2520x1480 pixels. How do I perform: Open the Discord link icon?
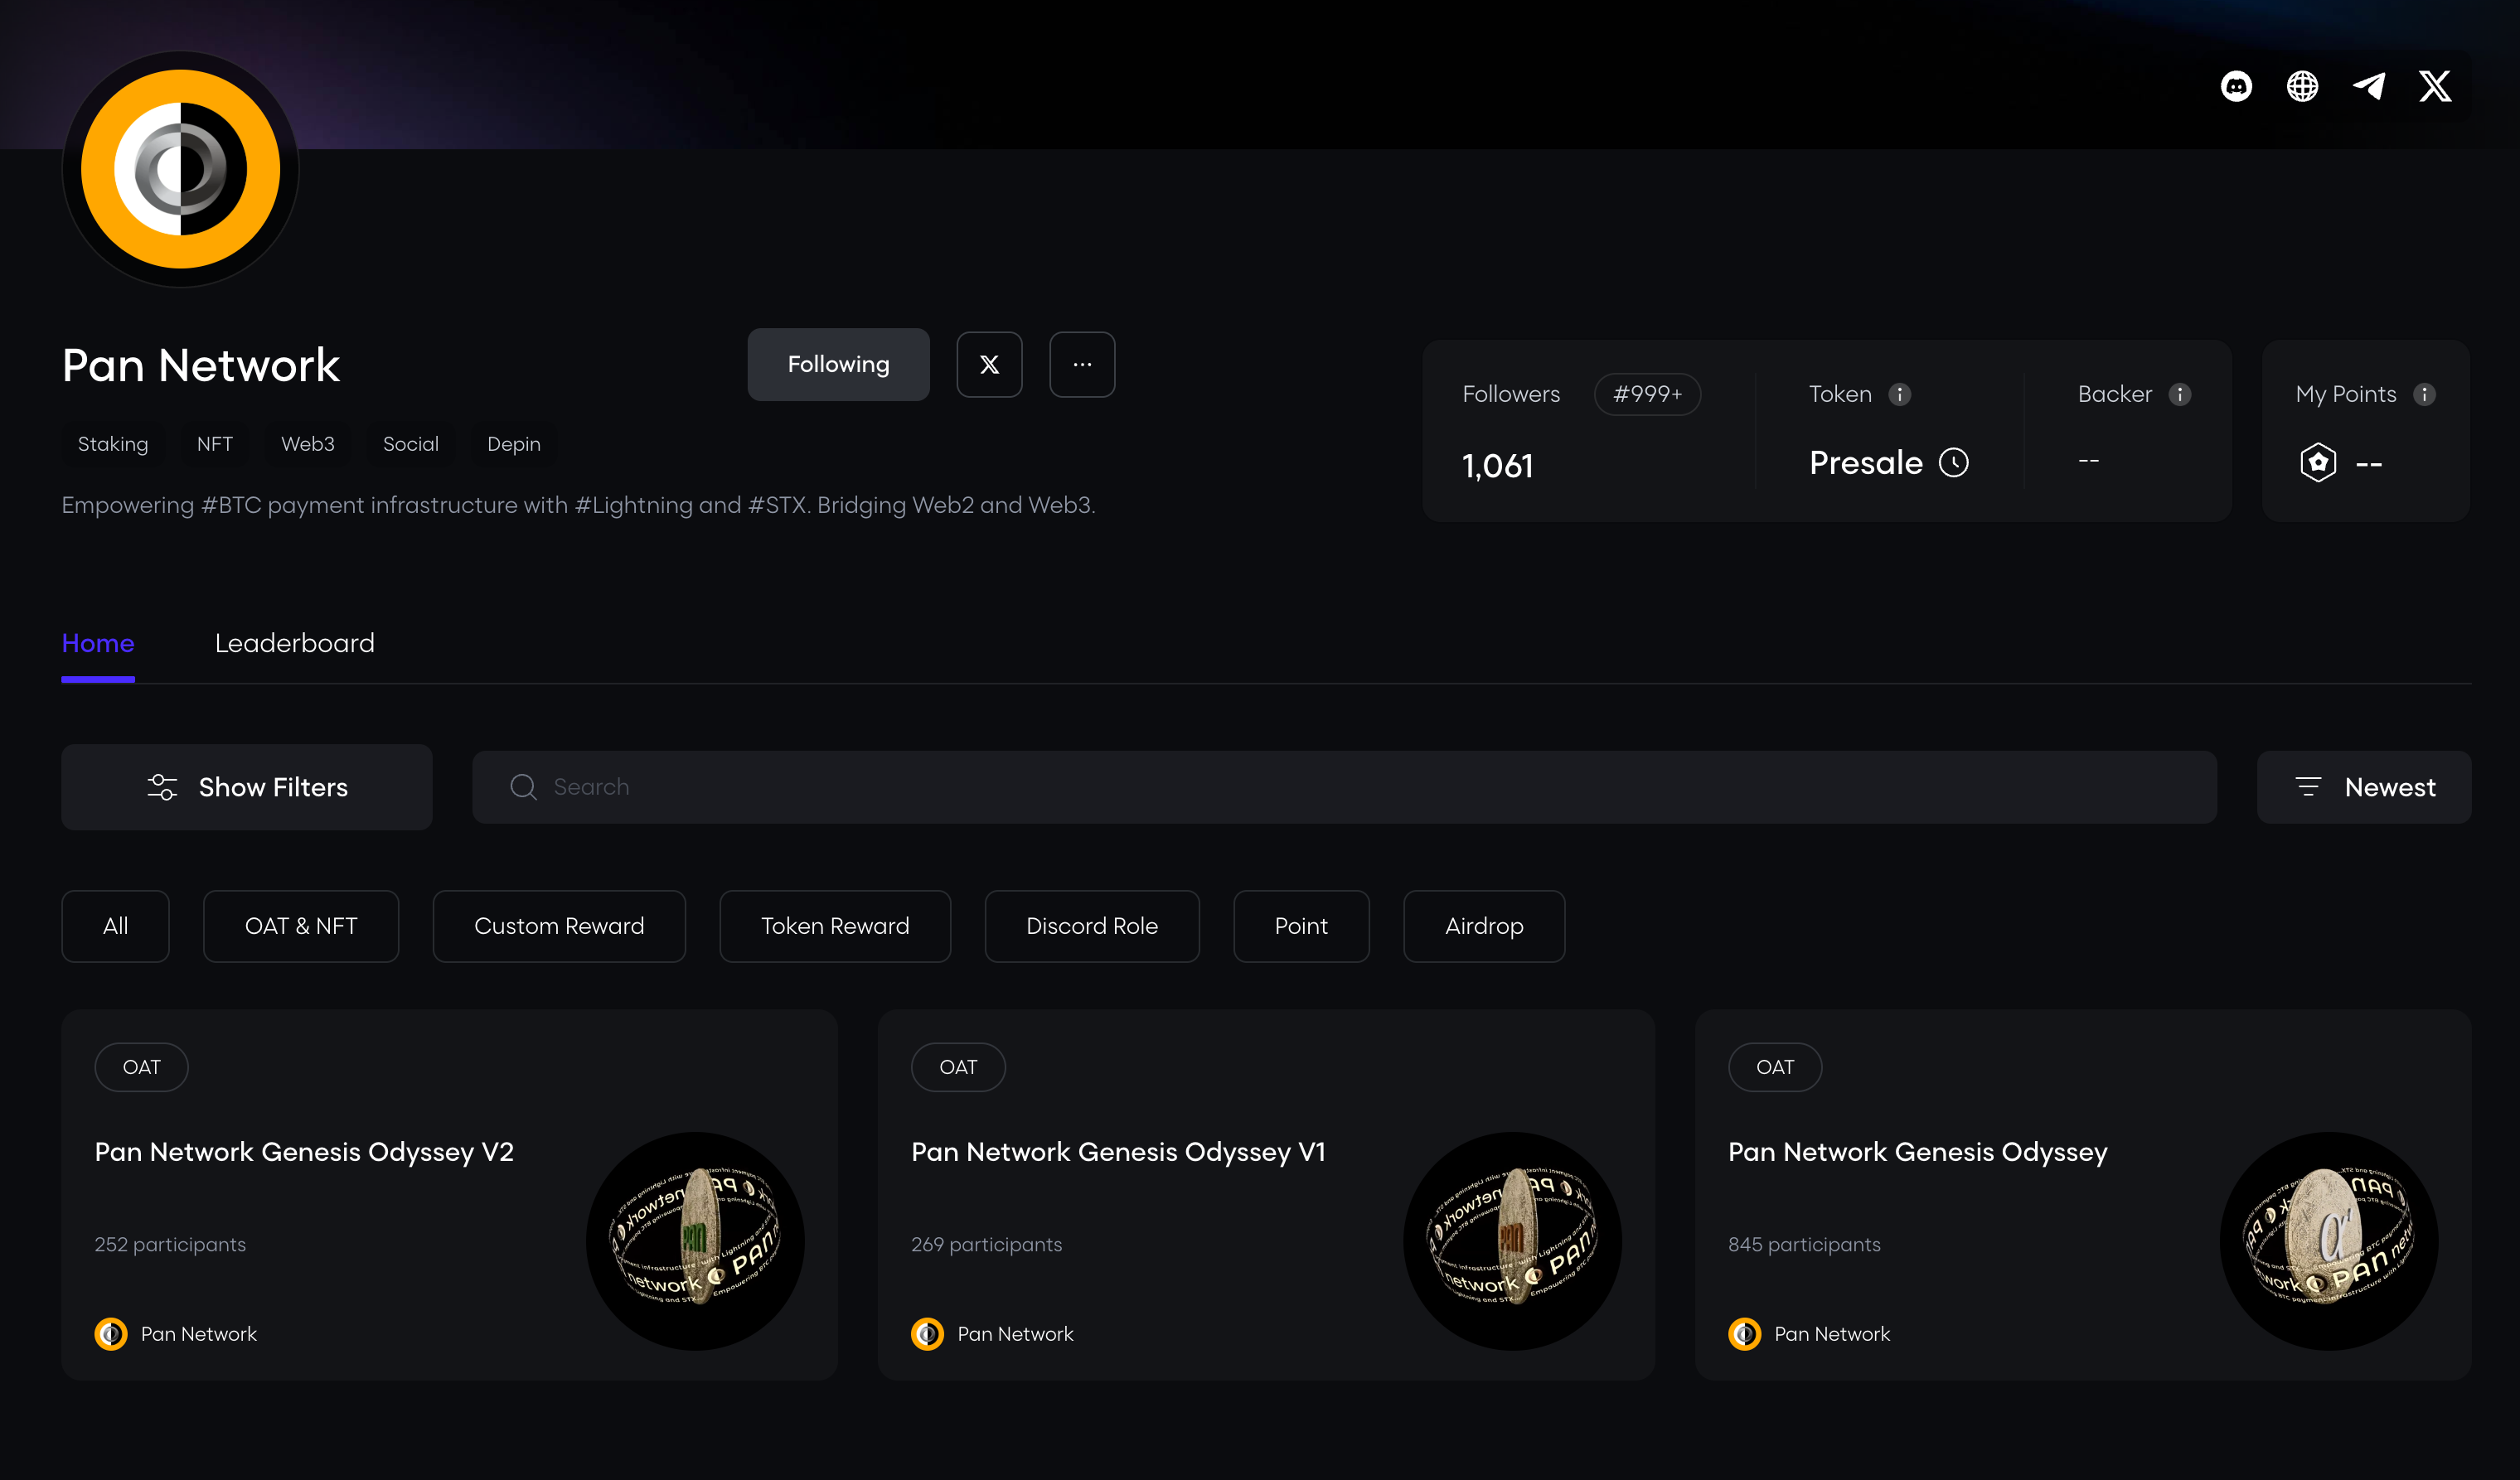pyautogui.click(x=2236, y=87)
